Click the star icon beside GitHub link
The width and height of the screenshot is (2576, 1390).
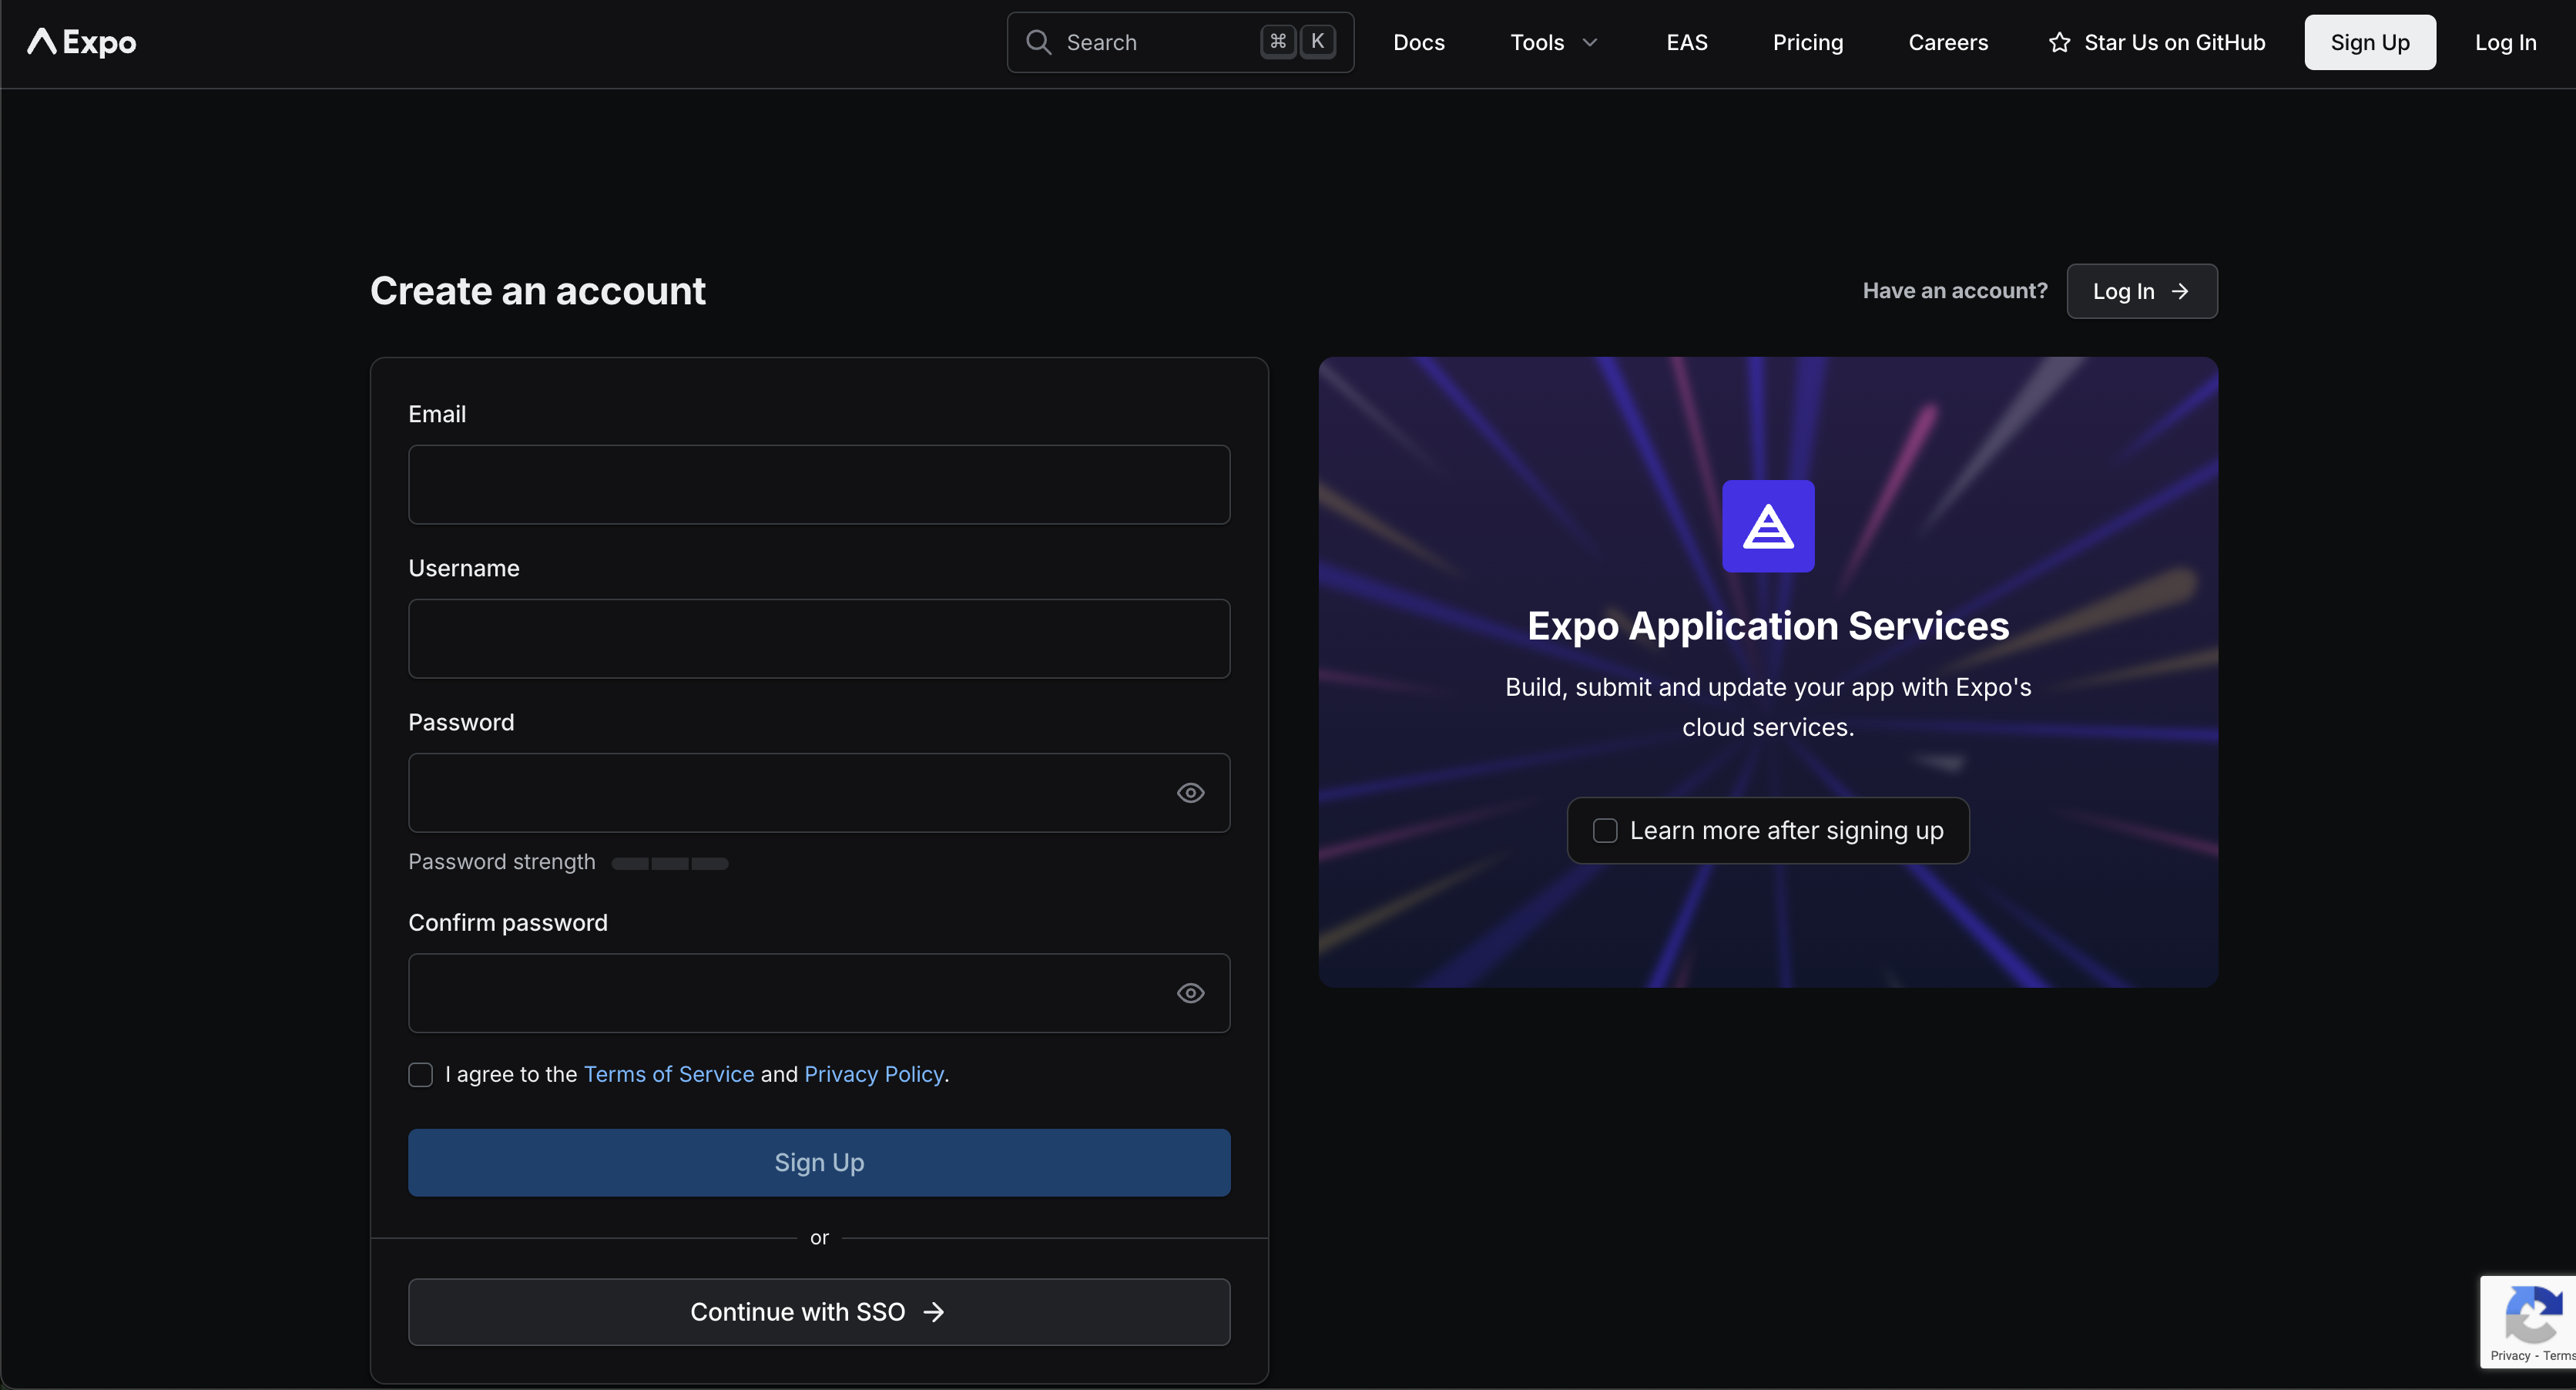click(x=2059, y=42)
